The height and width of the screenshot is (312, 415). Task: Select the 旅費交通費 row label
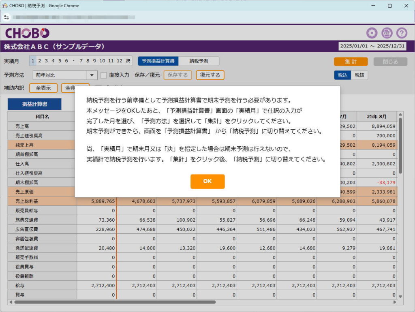tap(26, 220)
